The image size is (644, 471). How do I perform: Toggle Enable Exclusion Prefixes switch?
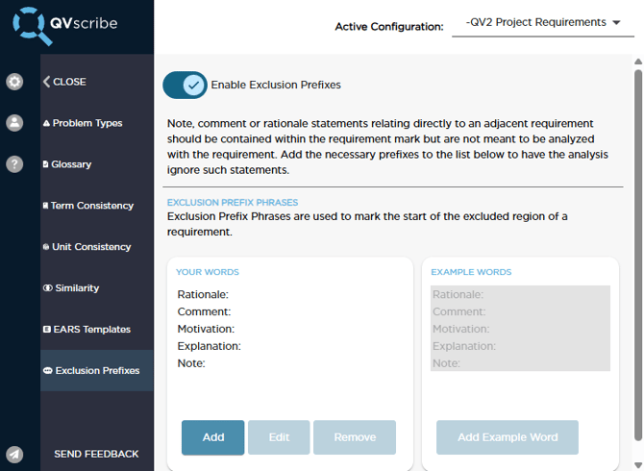(x=185, y=85)
